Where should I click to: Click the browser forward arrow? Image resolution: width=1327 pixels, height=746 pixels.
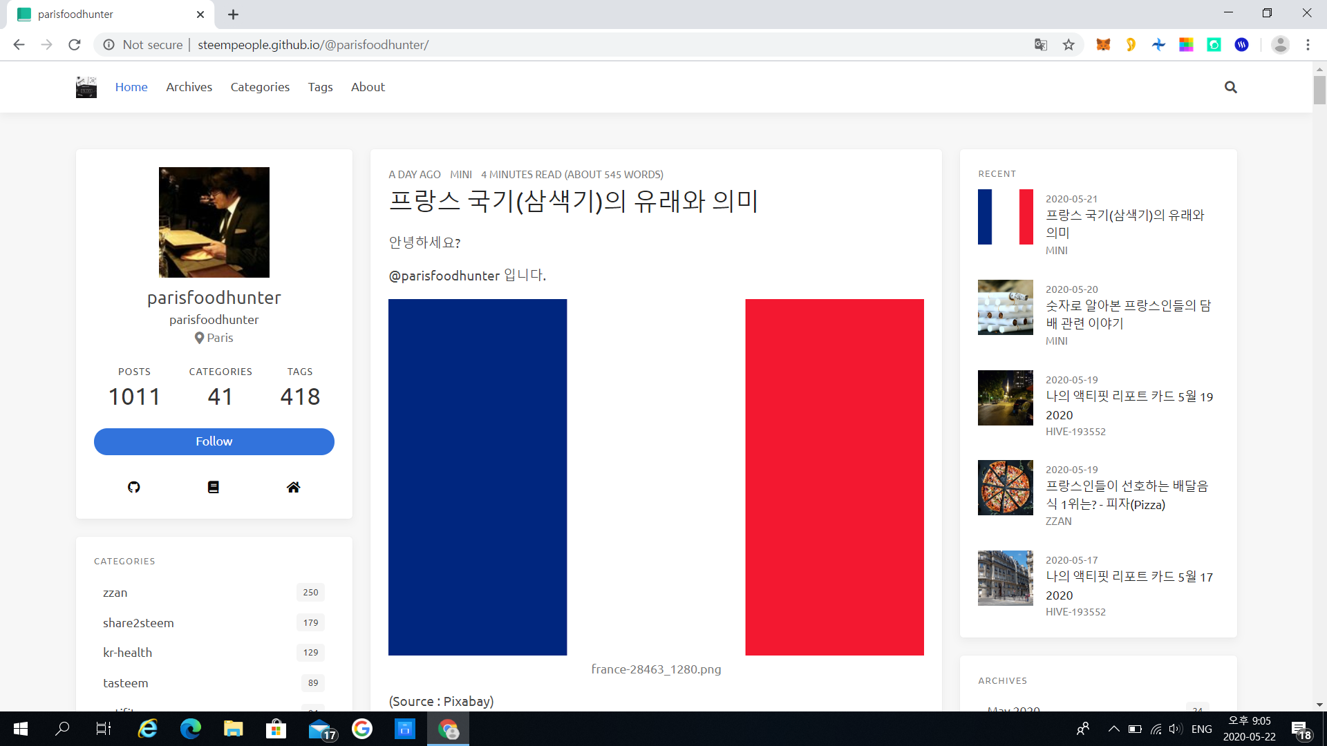click(x=46, y=45)
